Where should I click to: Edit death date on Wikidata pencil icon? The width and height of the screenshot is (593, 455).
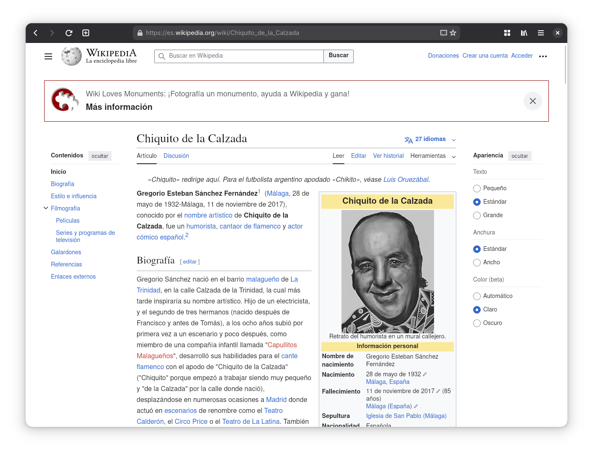[x=438, y=391]
